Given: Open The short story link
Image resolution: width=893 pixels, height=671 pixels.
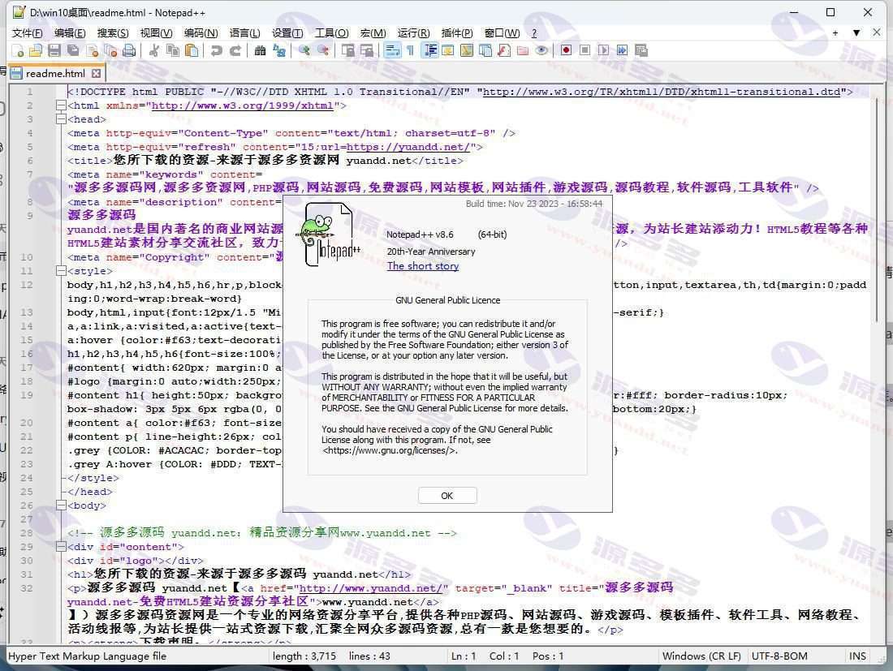Looking at the screenshot, I should click(x=423, y=266).
